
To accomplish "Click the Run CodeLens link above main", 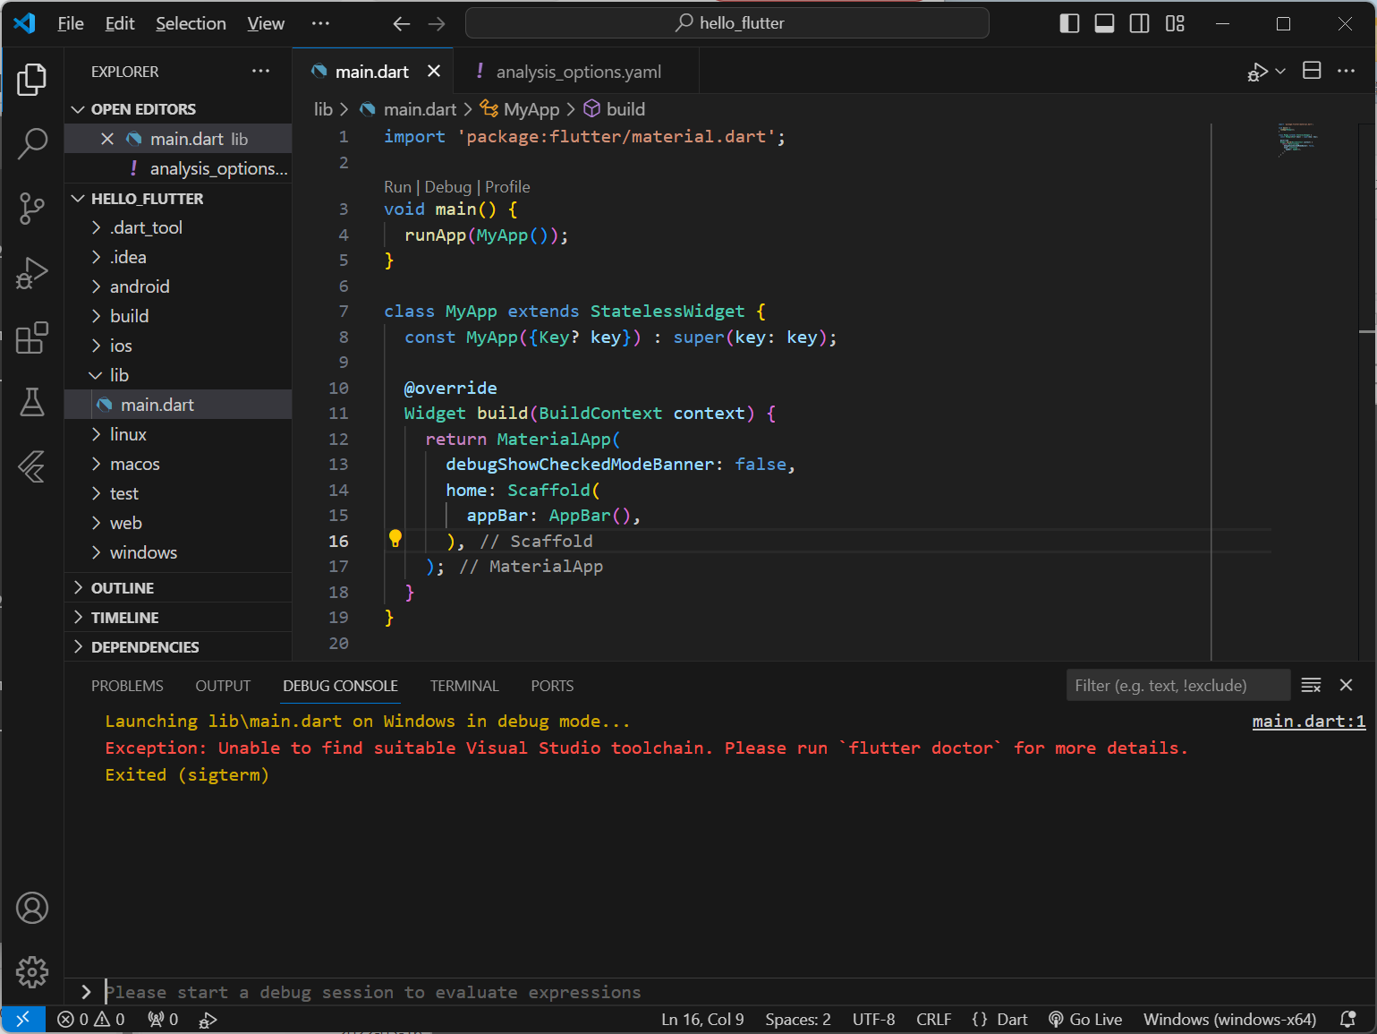I will (x=397, y=187).
